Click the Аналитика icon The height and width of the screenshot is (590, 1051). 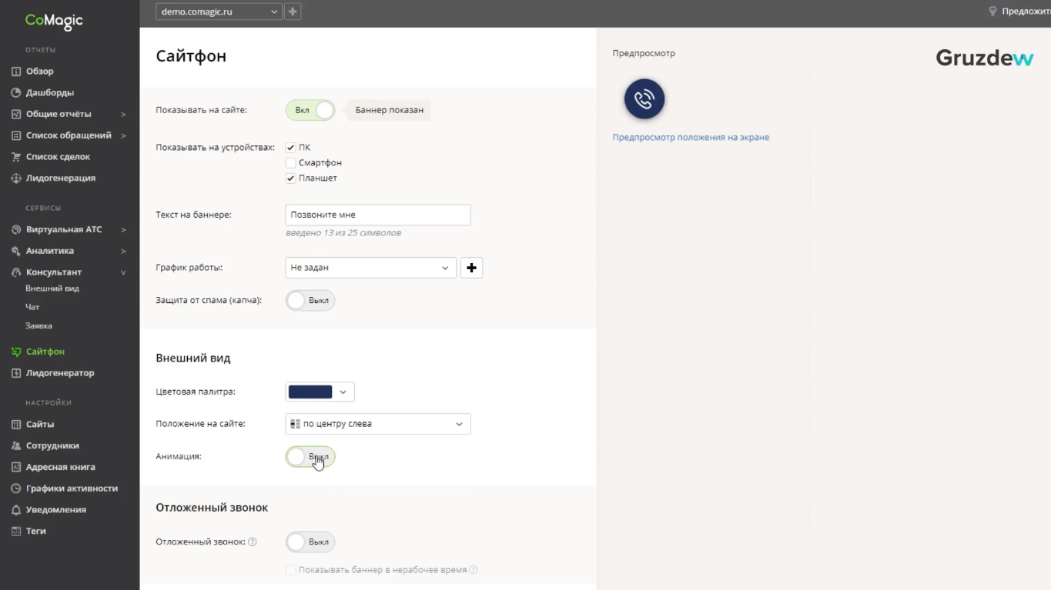click(x=16, y=252)
